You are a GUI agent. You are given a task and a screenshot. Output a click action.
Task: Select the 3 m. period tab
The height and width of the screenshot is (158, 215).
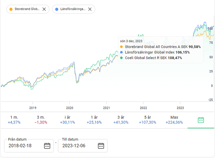40,119
